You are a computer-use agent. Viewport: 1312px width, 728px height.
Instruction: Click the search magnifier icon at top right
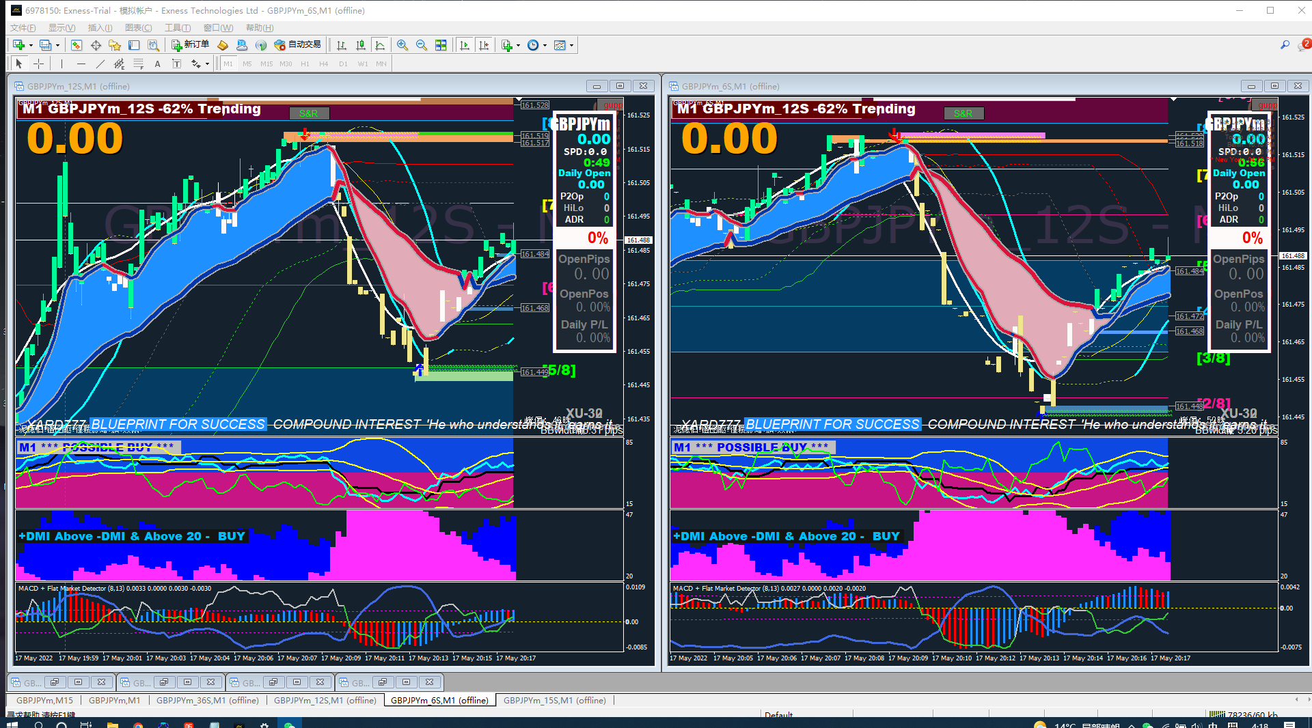1285,45
